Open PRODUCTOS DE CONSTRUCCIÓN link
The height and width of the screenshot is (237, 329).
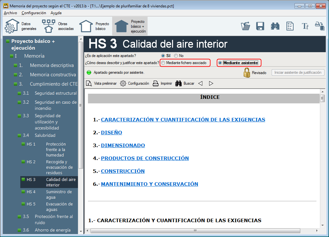pyautogui.click(x=145, y=158)
